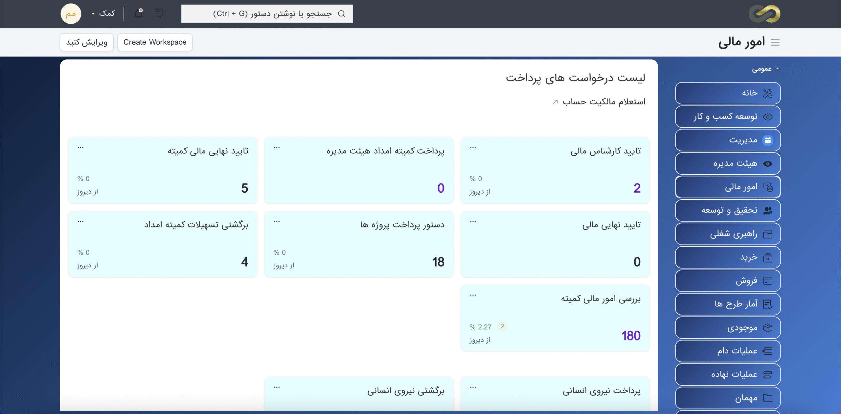Select the مدیریت workspace

coord(728,140)
